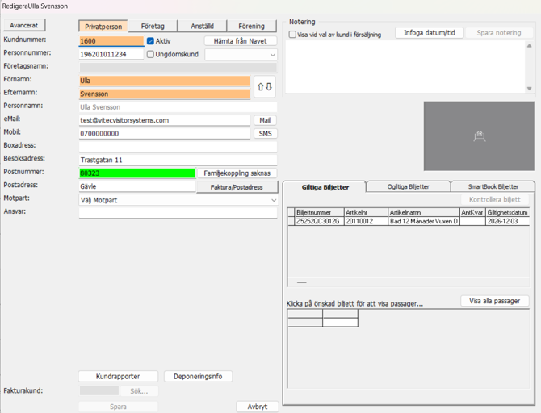Image resolution: width=541 pixels, height=413 pixels.
Task: Open Faktura/Postadress button
Action: click(x=237, y=187)
